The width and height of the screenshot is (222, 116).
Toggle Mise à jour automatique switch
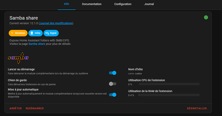tap(113, 95)
